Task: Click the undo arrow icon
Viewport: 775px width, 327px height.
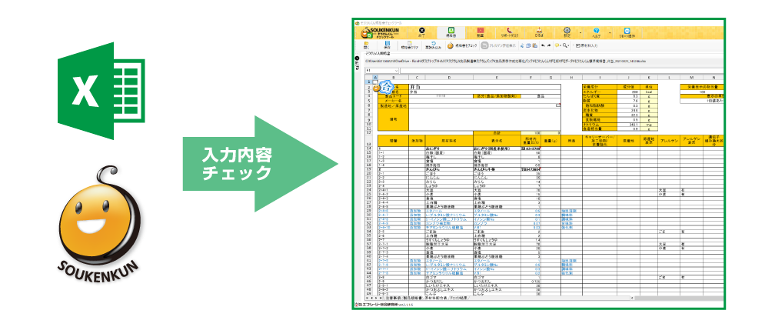Action: (543, 45)
